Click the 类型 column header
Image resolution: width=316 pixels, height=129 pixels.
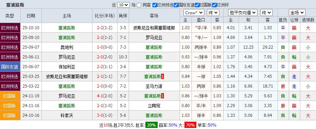[10, 16]
